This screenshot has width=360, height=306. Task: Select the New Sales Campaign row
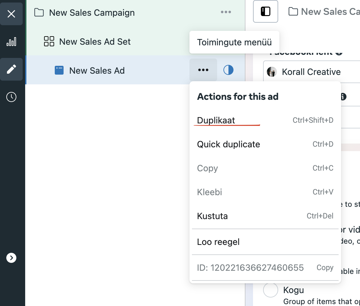135,13
